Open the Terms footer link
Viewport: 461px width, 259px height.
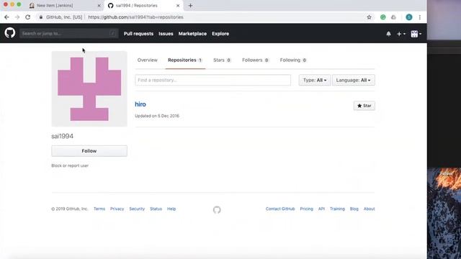(x=99, y=209)
